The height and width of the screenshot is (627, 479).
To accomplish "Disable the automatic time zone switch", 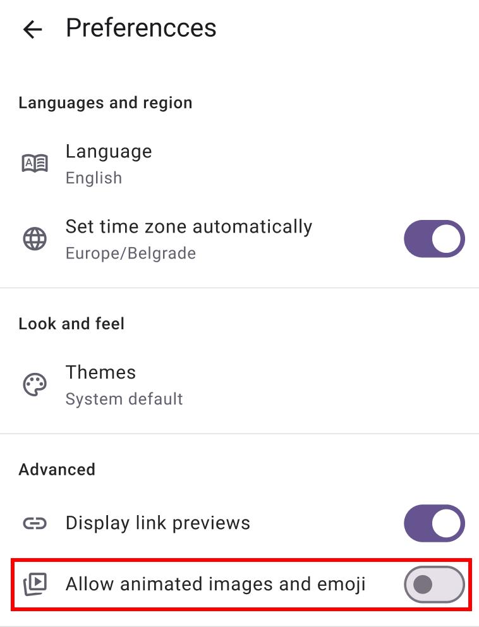I will coord(434,239).
